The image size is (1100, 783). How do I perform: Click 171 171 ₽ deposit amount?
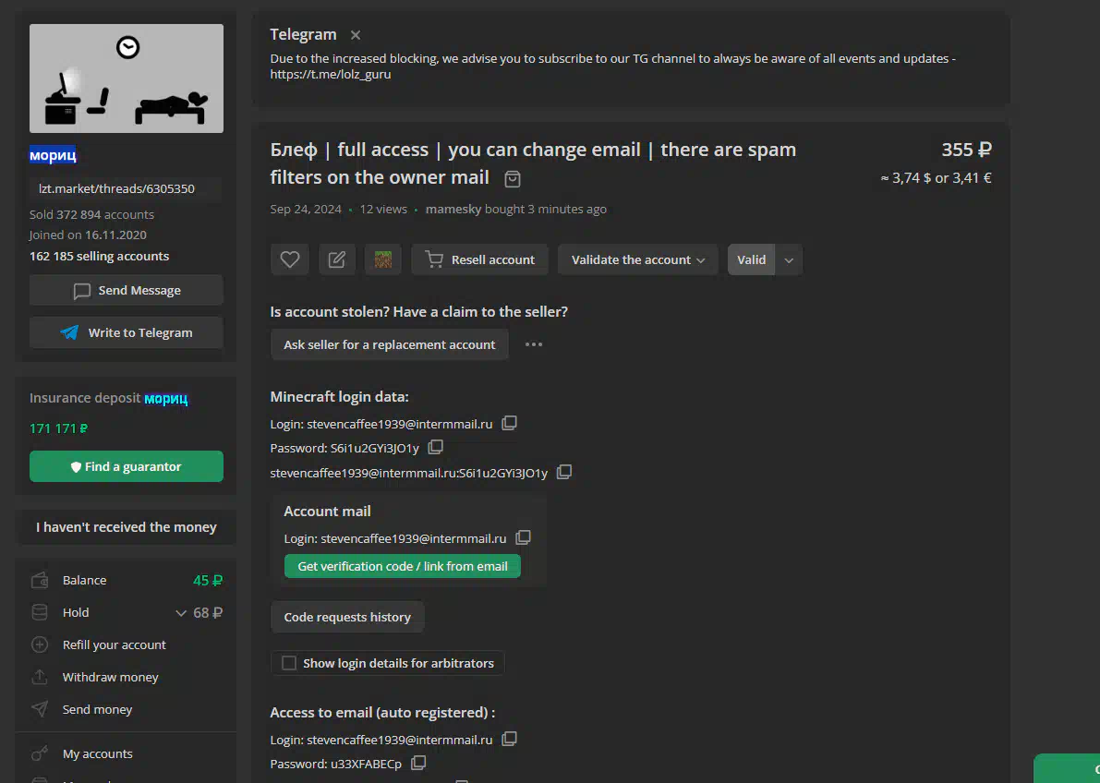tap(58, 428)
